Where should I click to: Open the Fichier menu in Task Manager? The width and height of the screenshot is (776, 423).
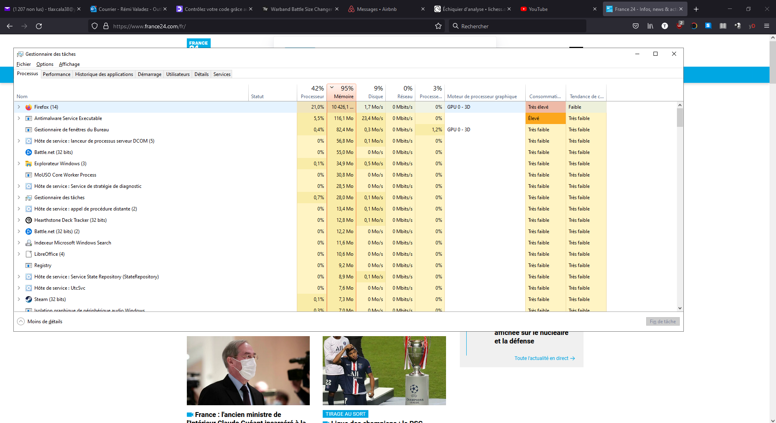tap(23, 64)
